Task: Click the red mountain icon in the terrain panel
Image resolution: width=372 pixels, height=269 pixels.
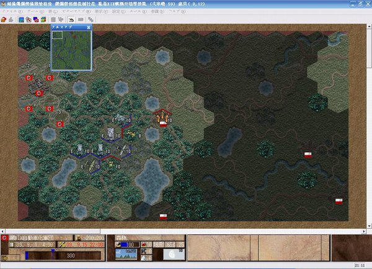Action: (144, 244)
